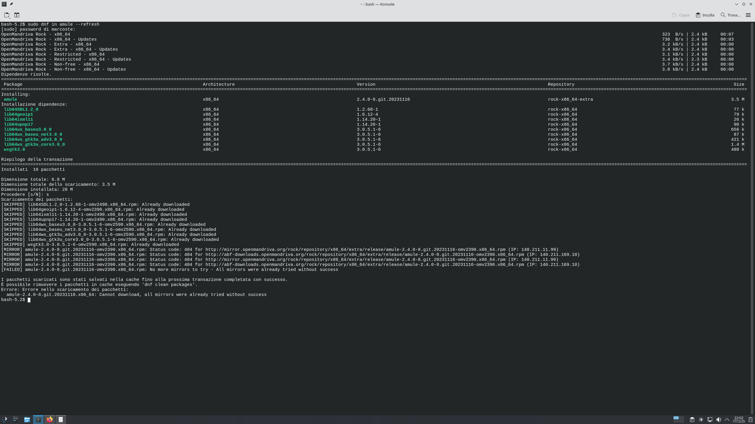This screenshot has width=755, height=424.
Task: Click the Copia button
Action: pos(681,15)
